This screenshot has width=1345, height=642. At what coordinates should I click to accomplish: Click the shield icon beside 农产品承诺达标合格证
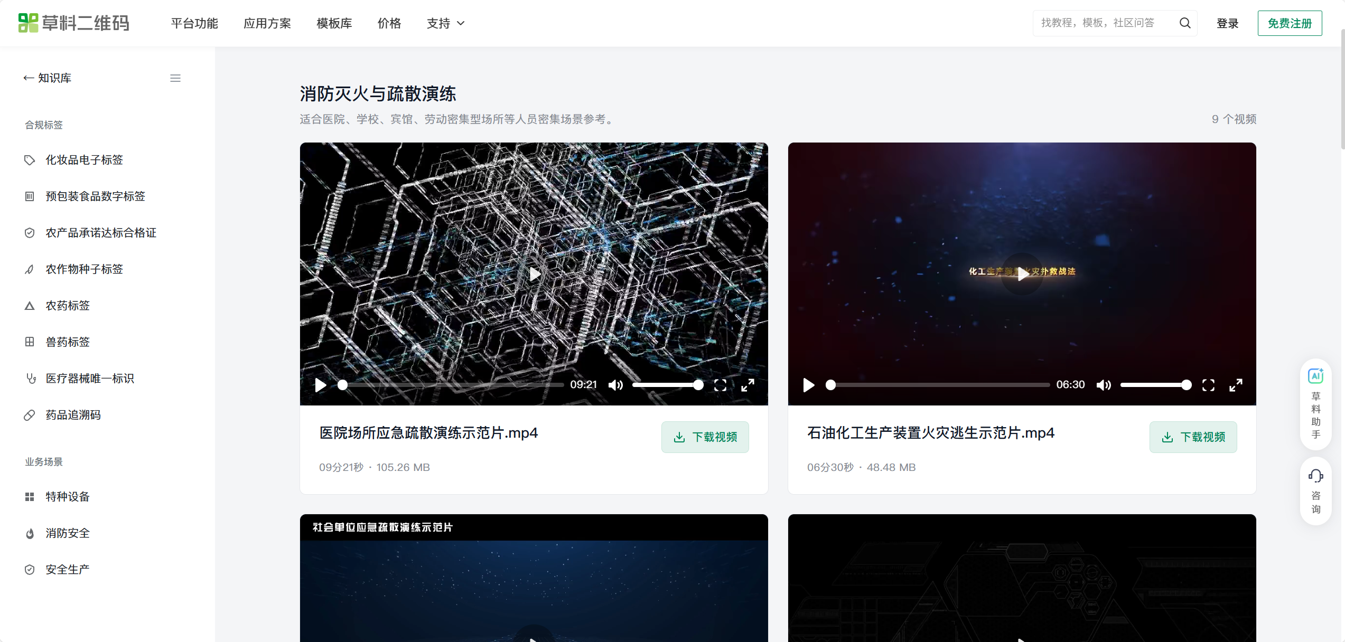tap(30, 233)
